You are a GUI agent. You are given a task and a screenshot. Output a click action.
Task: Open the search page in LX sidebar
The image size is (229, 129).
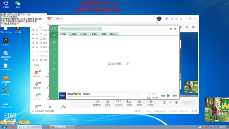coord(54,35)
